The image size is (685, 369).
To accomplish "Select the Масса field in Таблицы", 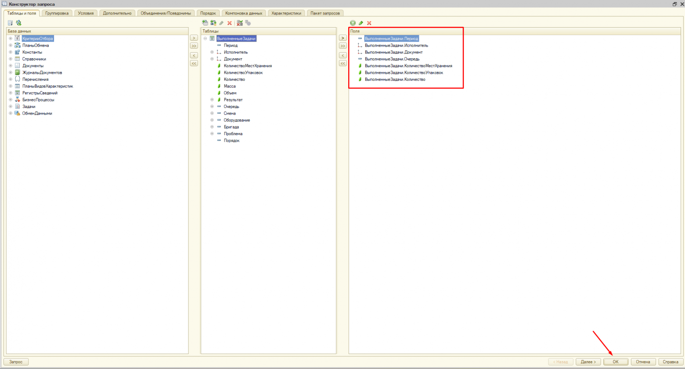I will click(230, 86).
